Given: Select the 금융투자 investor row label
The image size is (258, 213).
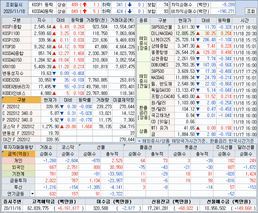Looking at the screenshot, I should (x=18, y=180).
